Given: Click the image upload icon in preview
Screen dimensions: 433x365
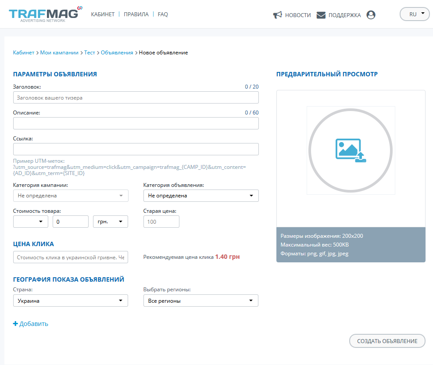Looking at the screenshot, I should pos(351,150).
